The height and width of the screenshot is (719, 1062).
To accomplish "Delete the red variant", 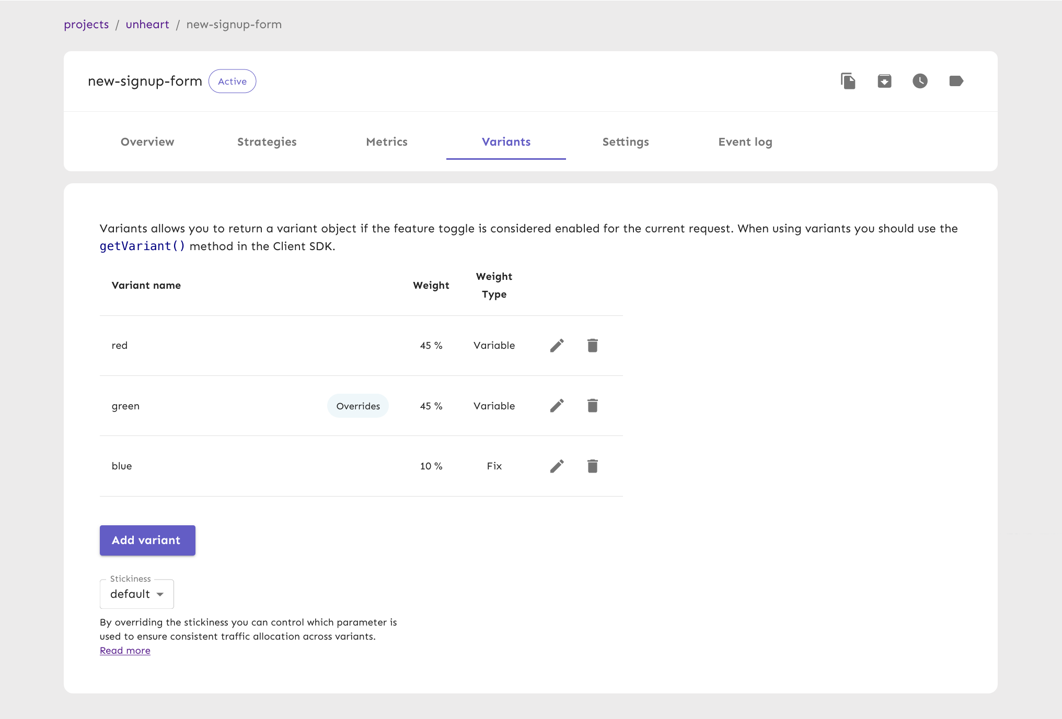I will point(592,345).
